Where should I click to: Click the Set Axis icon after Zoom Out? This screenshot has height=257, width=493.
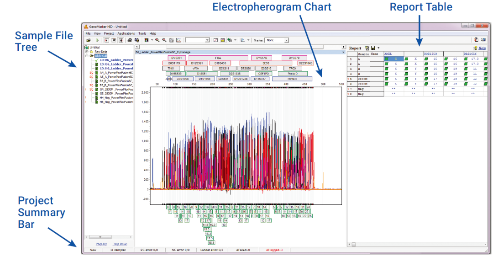[171, 40]
